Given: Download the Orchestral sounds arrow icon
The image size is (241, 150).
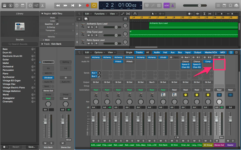Looking at the screenshot, I should (x=32, y=66).
